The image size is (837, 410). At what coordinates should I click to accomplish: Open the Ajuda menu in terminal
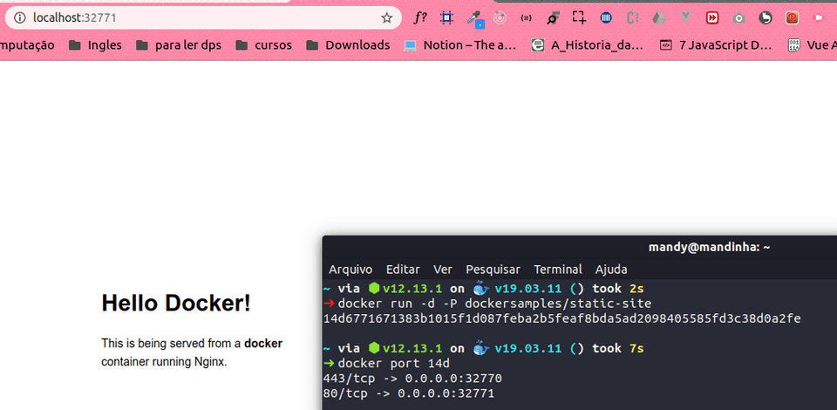pyautogui.click(x=611, y=269)
